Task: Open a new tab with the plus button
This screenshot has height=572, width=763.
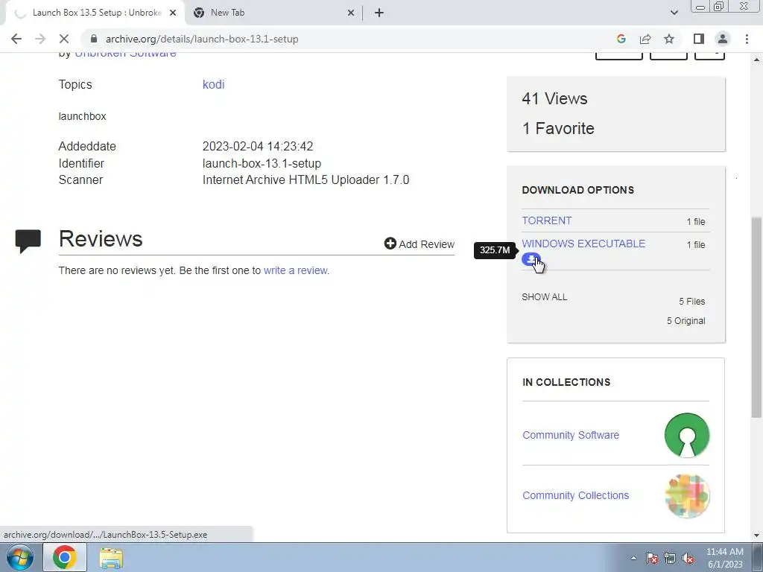Action: (379, 13)
